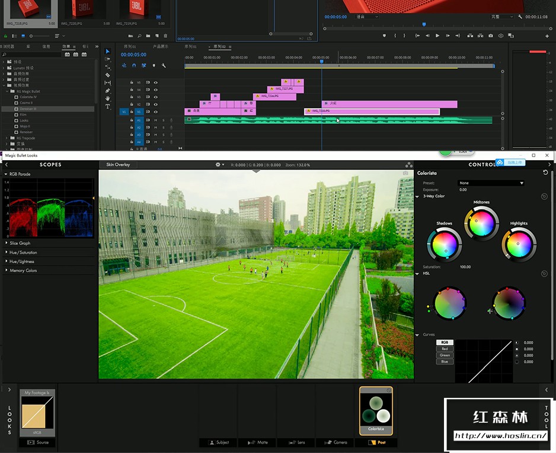Select the Hand tool
556x453 pixels.
pos(107,98)
